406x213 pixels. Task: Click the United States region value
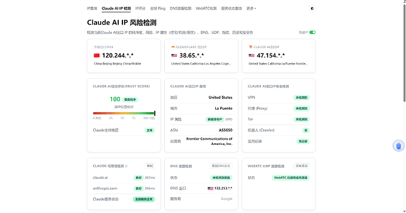click(220, 97)
